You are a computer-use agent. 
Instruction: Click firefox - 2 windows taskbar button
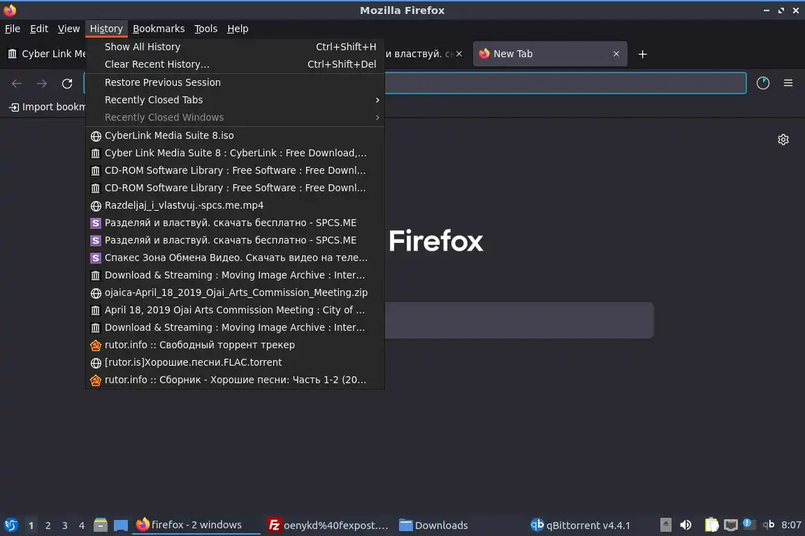pos(196,525)
